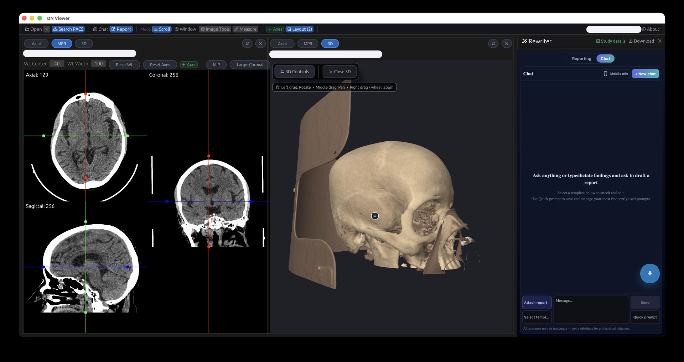Switch left viewport to Axial view
The image size is (684, 362).
point(36,44)
